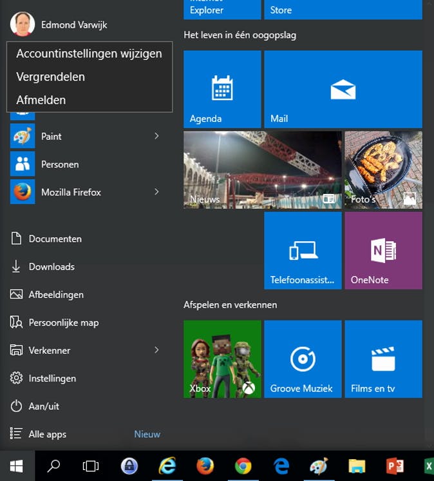The height and width of the screenshot is (481, 434).
Task: Expand Verkenner submenu arrow
Action: 156,350
